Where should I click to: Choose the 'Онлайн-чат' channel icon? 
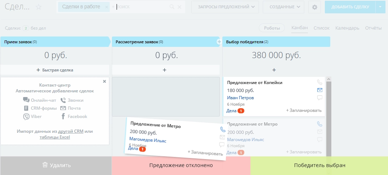[x=26, y=100]
